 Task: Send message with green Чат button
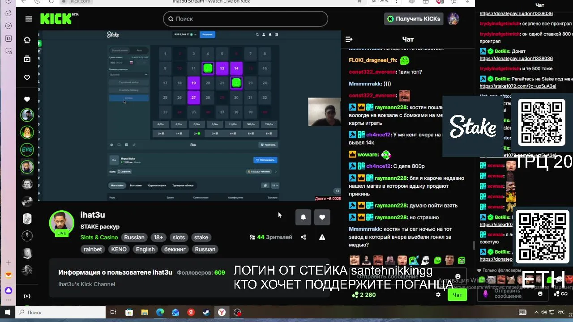457,295
